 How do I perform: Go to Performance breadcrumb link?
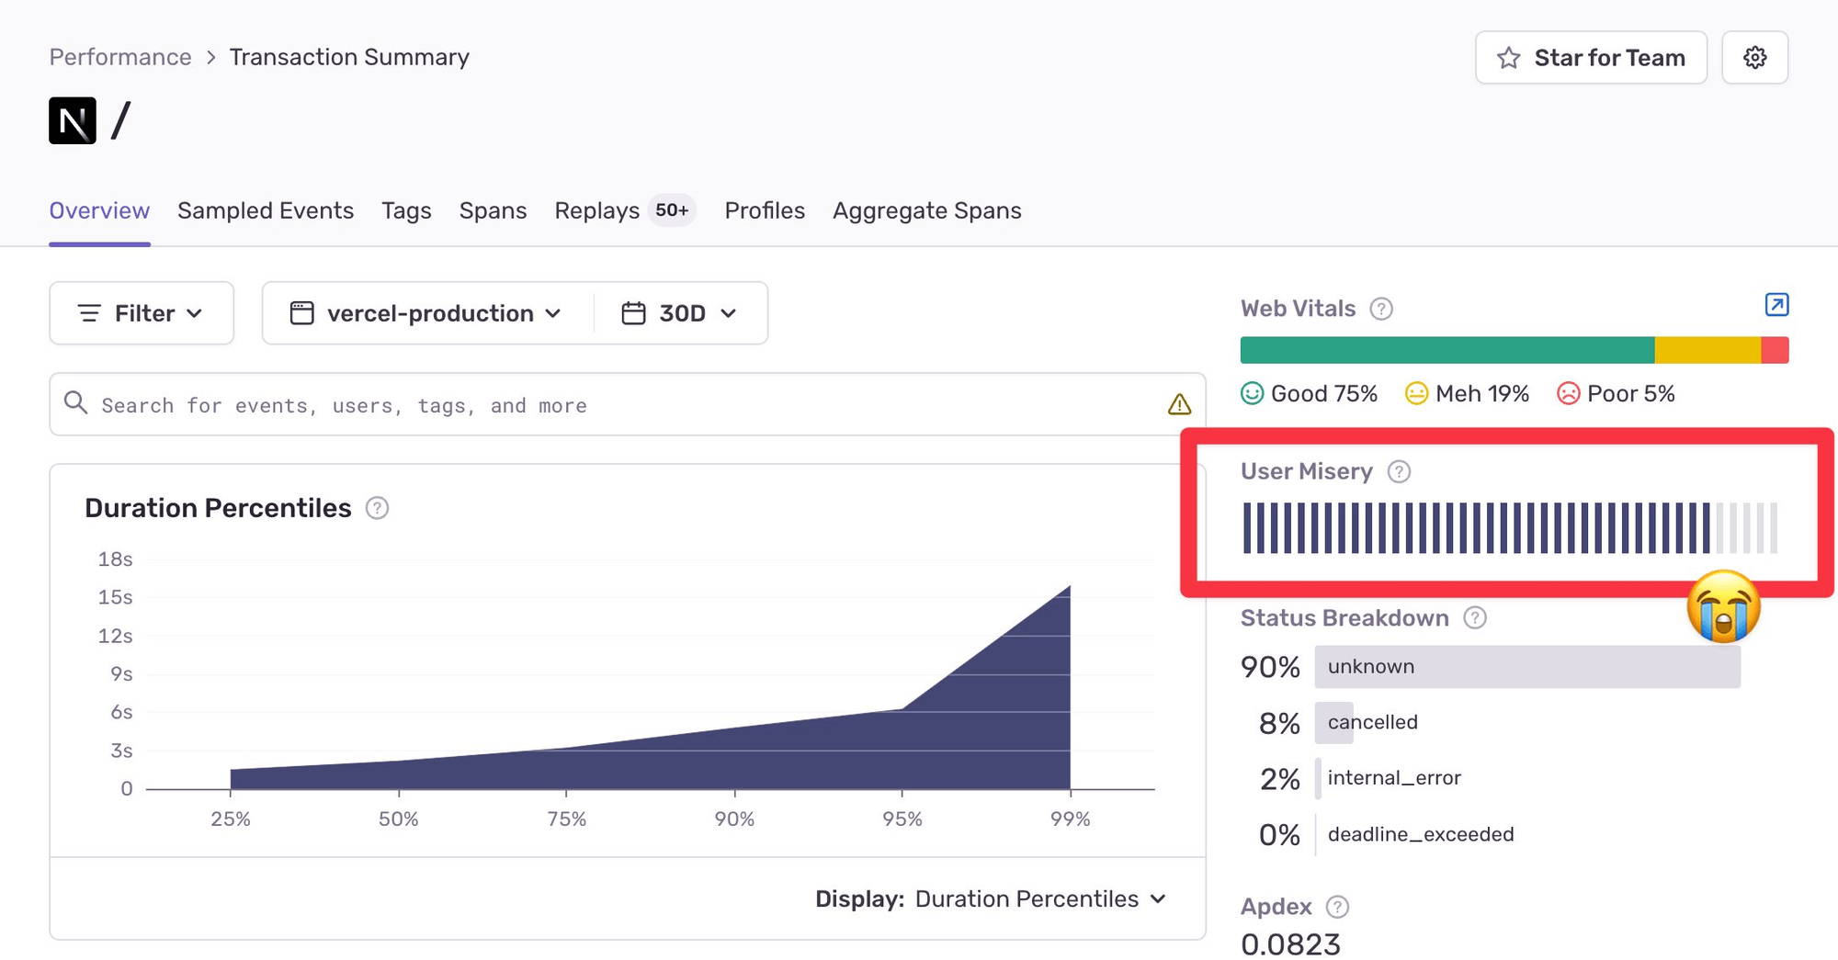coord(120,57)
